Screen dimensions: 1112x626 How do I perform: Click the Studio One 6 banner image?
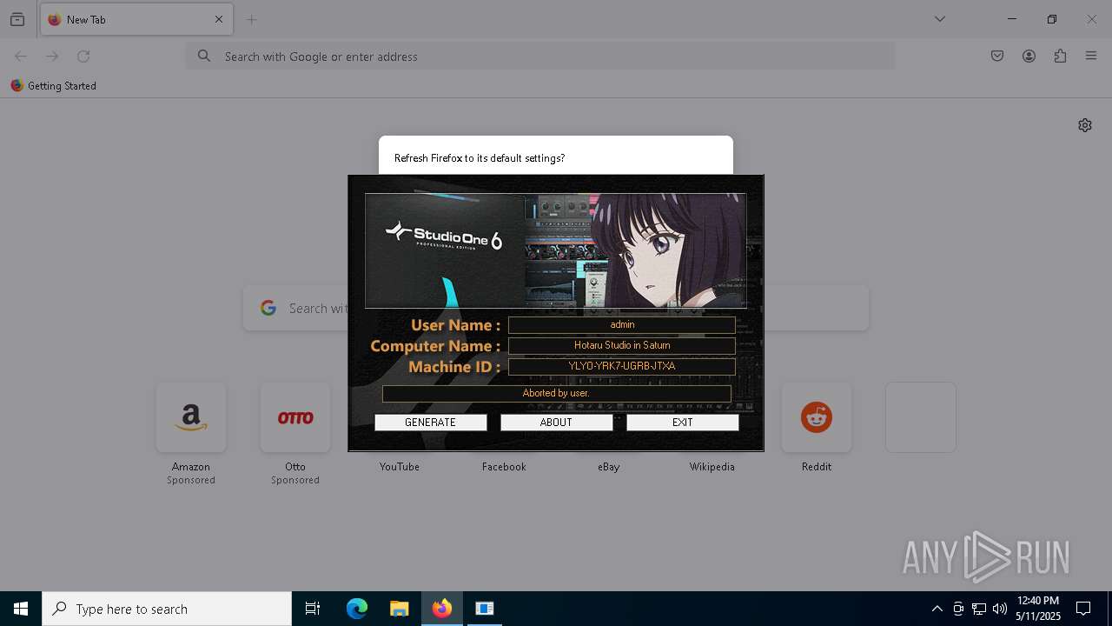pos(555,250)
